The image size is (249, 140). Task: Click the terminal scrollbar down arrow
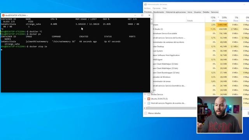tap(151, 91)
